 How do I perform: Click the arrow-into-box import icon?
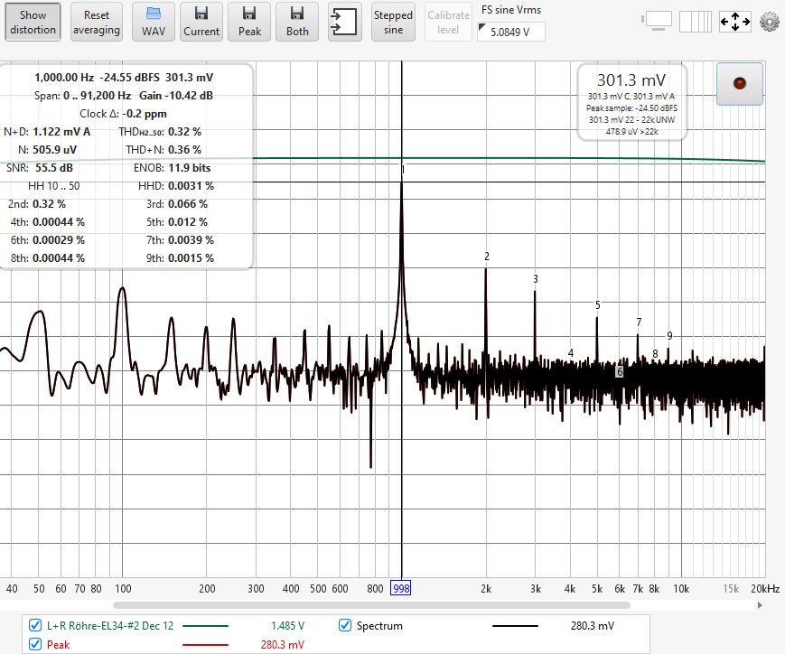(343, 23)
